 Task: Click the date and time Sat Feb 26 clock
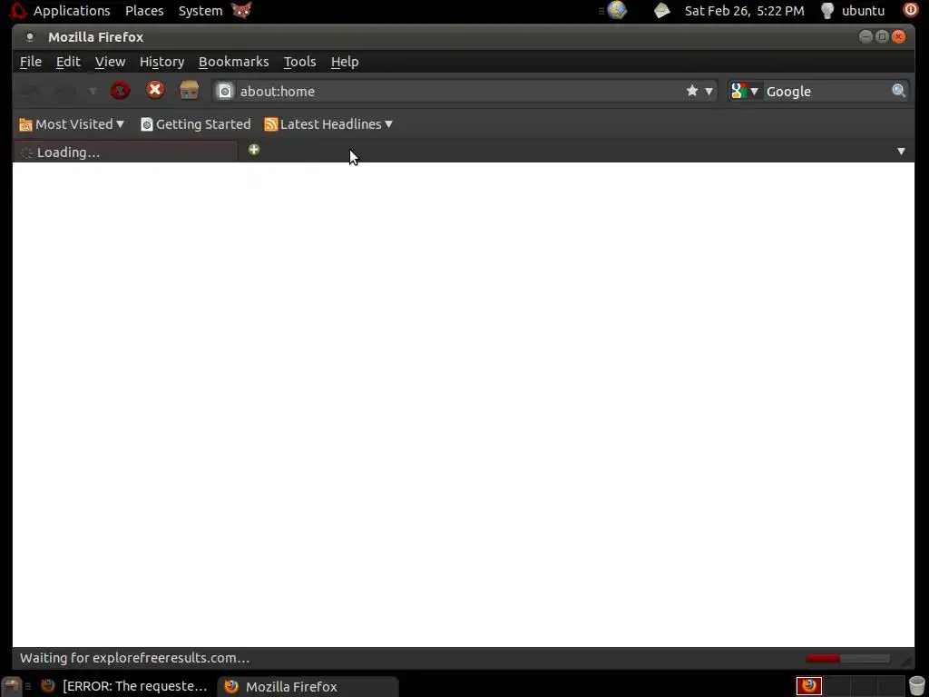coord(744,11)
